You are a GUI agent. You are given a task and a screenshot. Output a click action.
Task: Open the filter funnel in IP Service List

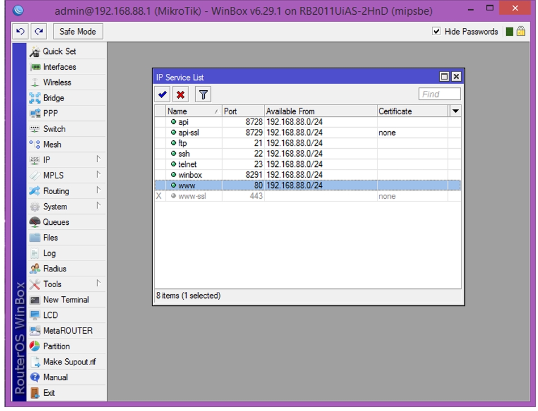click(x=203, y=94)
